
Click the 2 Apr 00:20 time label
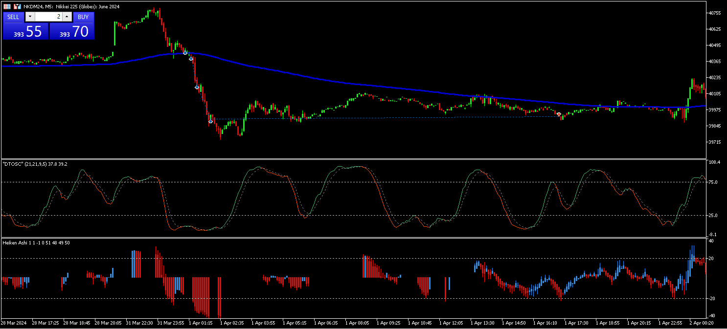(x=702, y=323)
